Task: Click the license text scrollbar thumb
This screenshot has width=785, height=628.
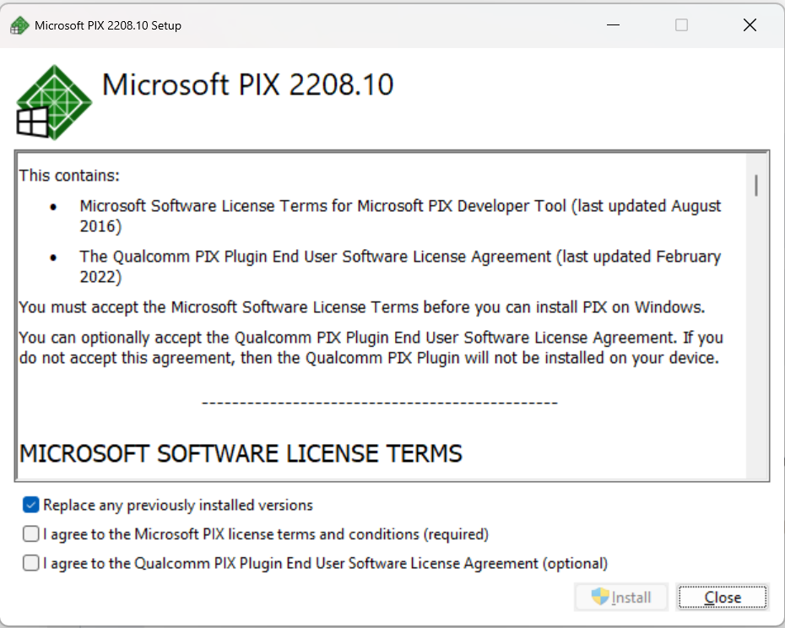Action: point(756,186)
